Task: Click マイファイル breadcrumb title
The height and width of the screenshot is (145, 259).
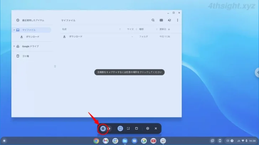Action: [68, 21]
